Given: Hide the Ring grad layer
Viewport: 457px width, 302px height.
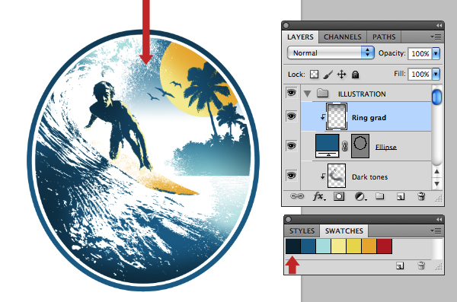Looking at the screenshot, I should (x=291, y=116).
